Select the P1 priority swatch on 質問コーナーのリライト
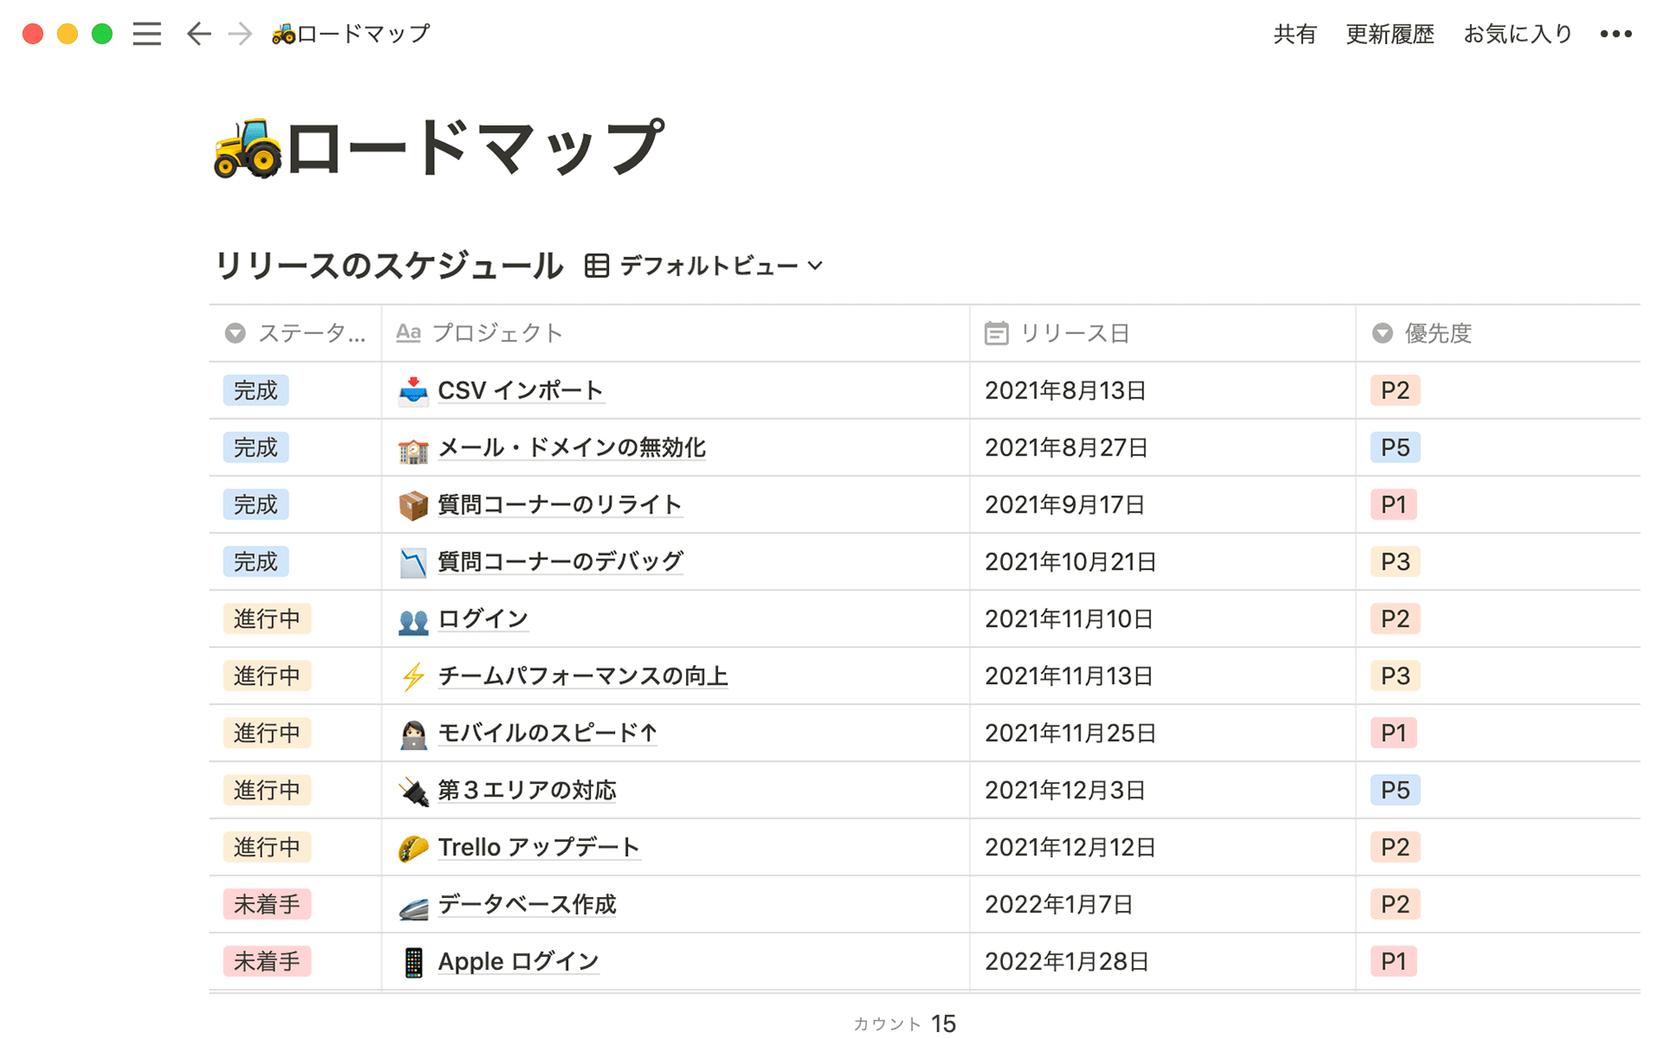The height and width of the screenshot is (1039, 1663). (x=1393, y=505)
